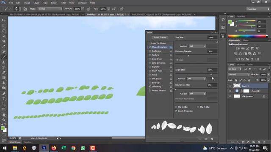The height and width of the screenshot is (152, 271).
Task: Switch to the Swatches tab
Action: click(x=241, y=16)
